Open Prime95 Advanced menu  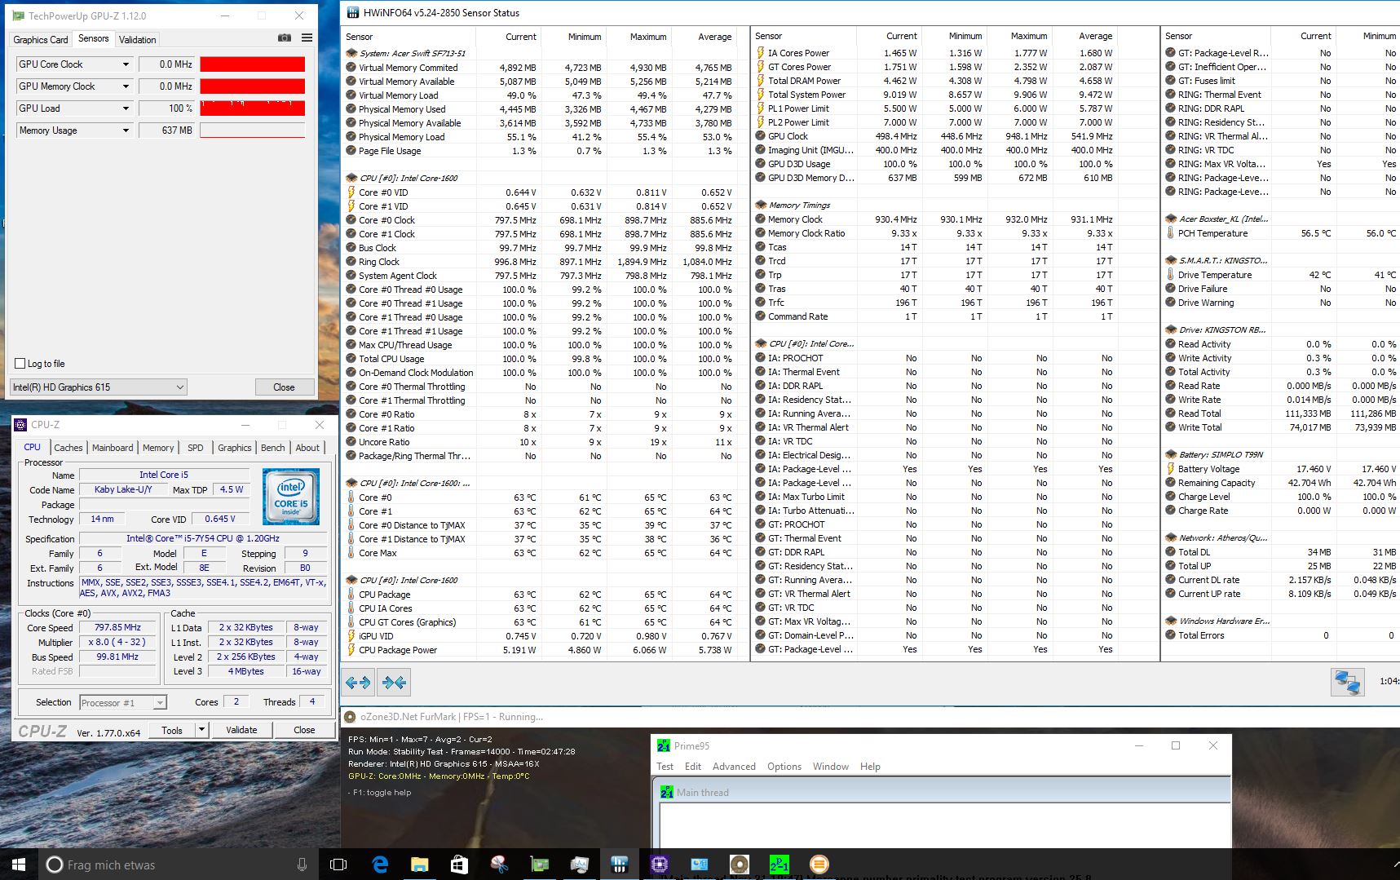click(733, 767)
